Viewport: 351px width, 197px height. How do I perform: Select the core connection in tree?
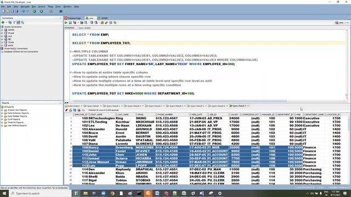pos(10,36)
